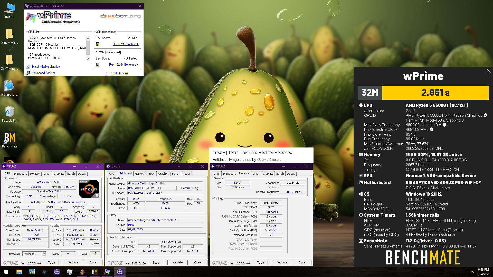
Task: Open Advanced Settings link in wPrime
Action: (x=44, y=73)
